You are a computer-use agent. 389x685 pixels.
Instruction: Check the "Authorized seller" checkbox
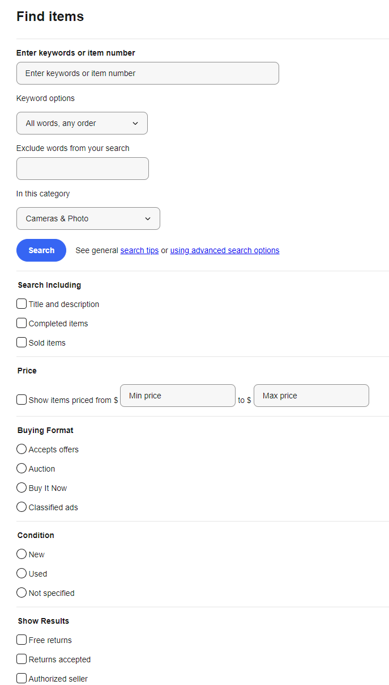21,678
